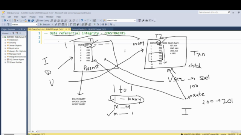Click the Display Estimated Execution Plan icon
241x135 pixels.
(59, 24)
